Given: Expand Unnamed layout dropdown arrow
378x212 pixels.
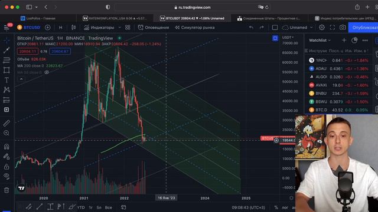Looking at the screenshot, I should pyautogui.click(x=311, y=28).
